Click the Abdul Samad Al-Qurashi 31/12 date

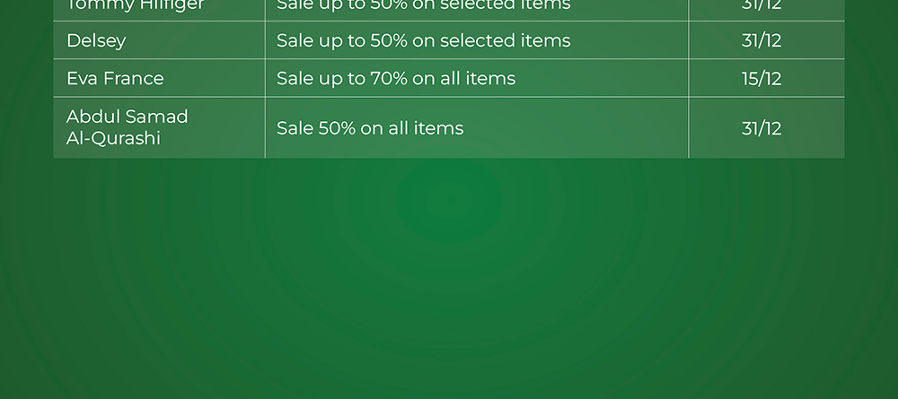tap(762, 128)
